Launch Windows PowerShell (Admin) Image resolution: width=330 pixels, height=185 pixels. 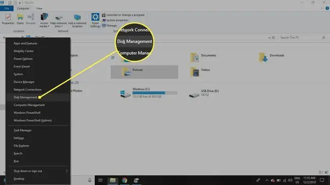coord(32,121)
